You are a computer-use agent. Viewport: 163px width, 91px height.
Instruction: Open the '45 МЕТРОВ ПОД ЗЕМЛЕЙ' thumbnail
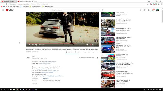pyautogui.click(x=108, y=24)
